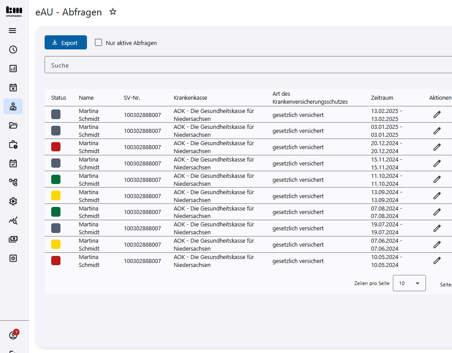Click the red status square for 10.05.2024
The width and height of the screenshot is (452, 353).
(x=56, y=261)
